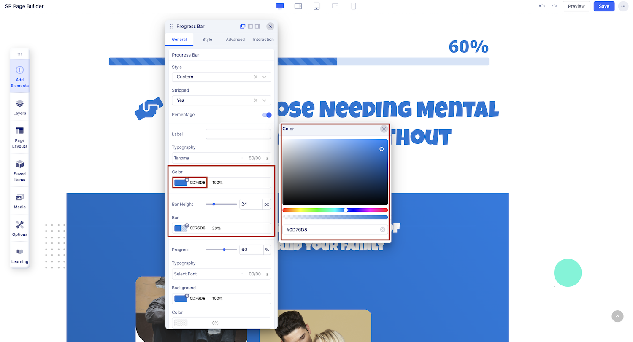Switch to the Advanced tab
This screenshot has height=342, width=633.
tap(235, 40)
